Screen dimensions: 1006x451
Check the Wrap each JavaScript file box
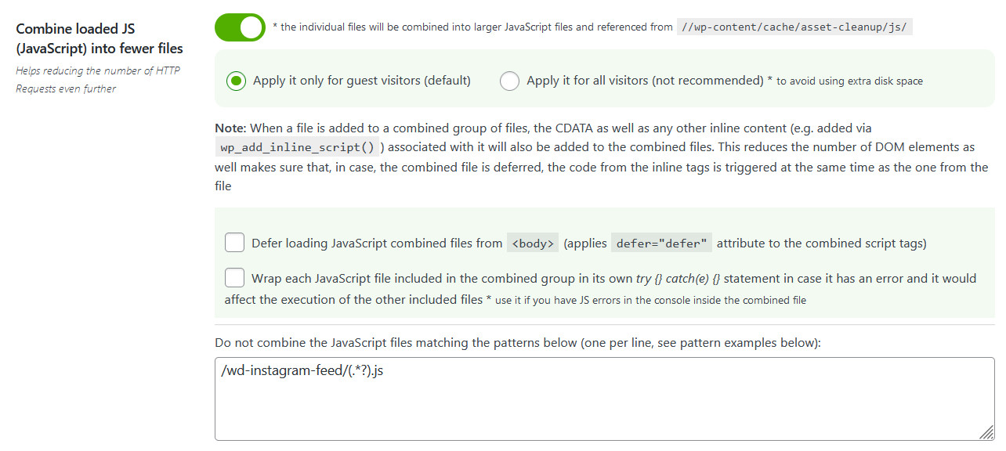click(235, 278)
